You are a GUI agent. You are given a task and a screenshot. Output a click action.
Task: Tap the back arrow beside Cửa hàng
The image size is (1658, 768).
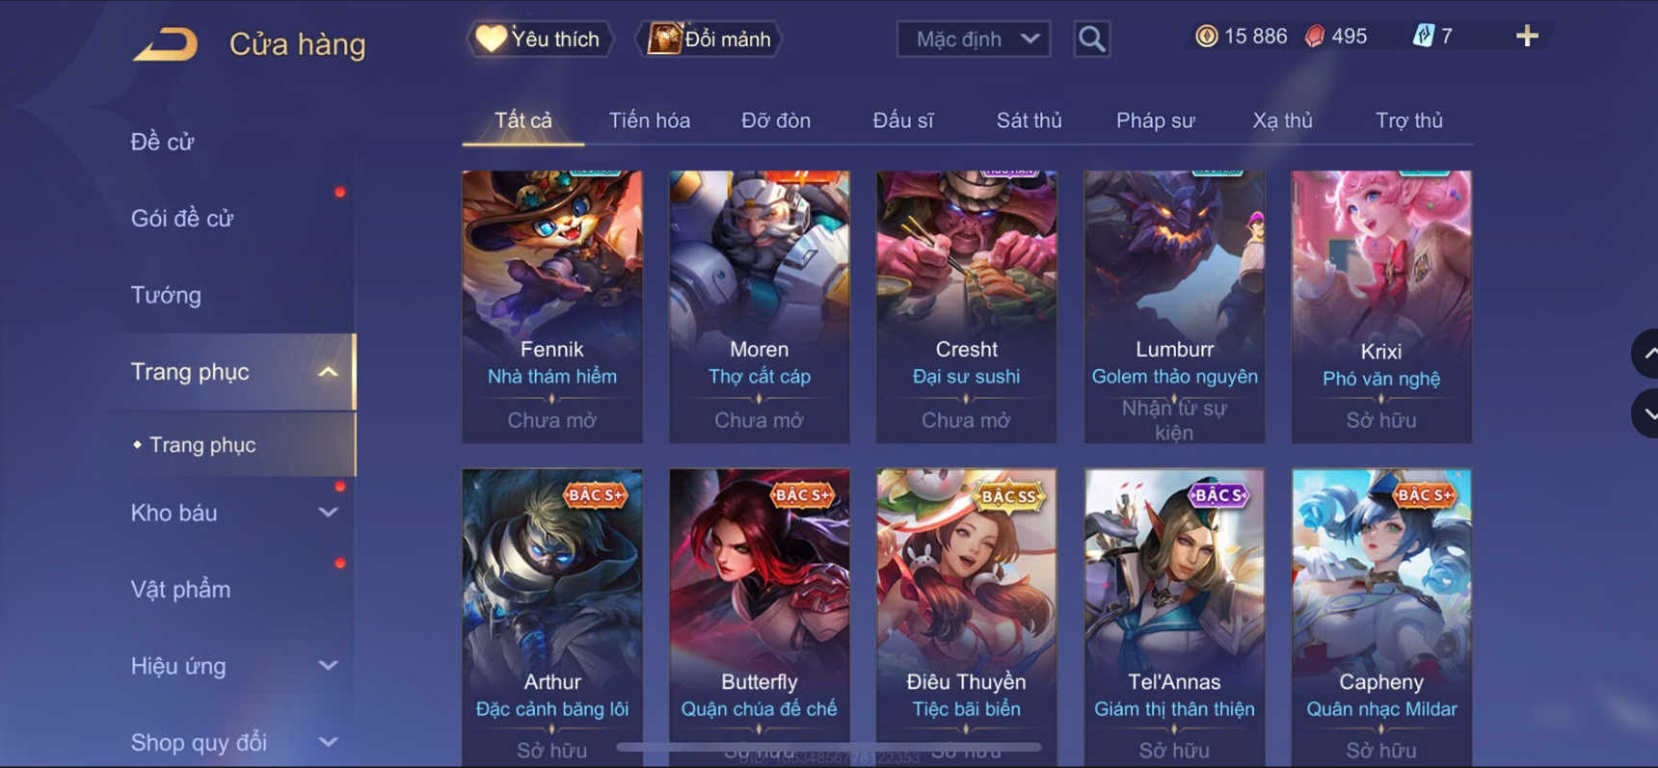click(165, 44)
